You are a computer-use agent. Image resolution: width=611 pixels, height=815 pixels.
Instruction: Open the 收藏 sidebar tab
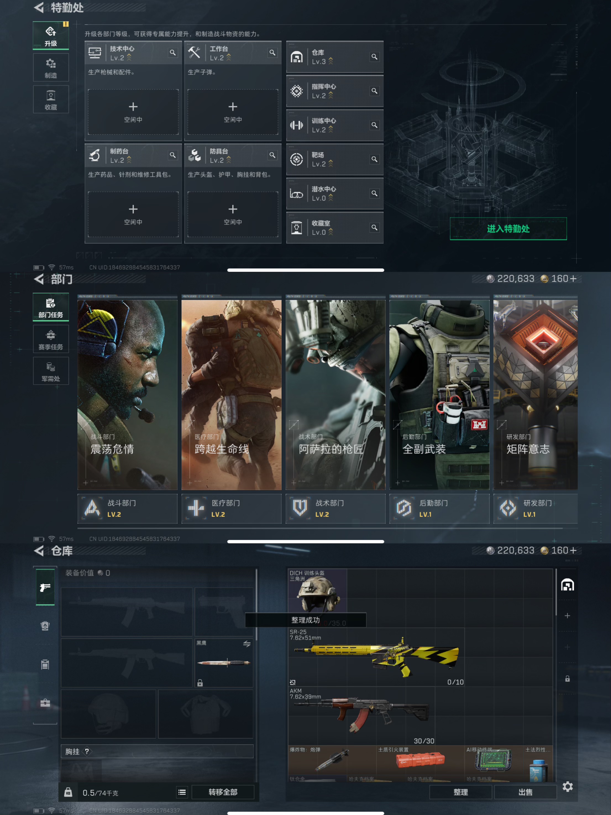point(51,100)
